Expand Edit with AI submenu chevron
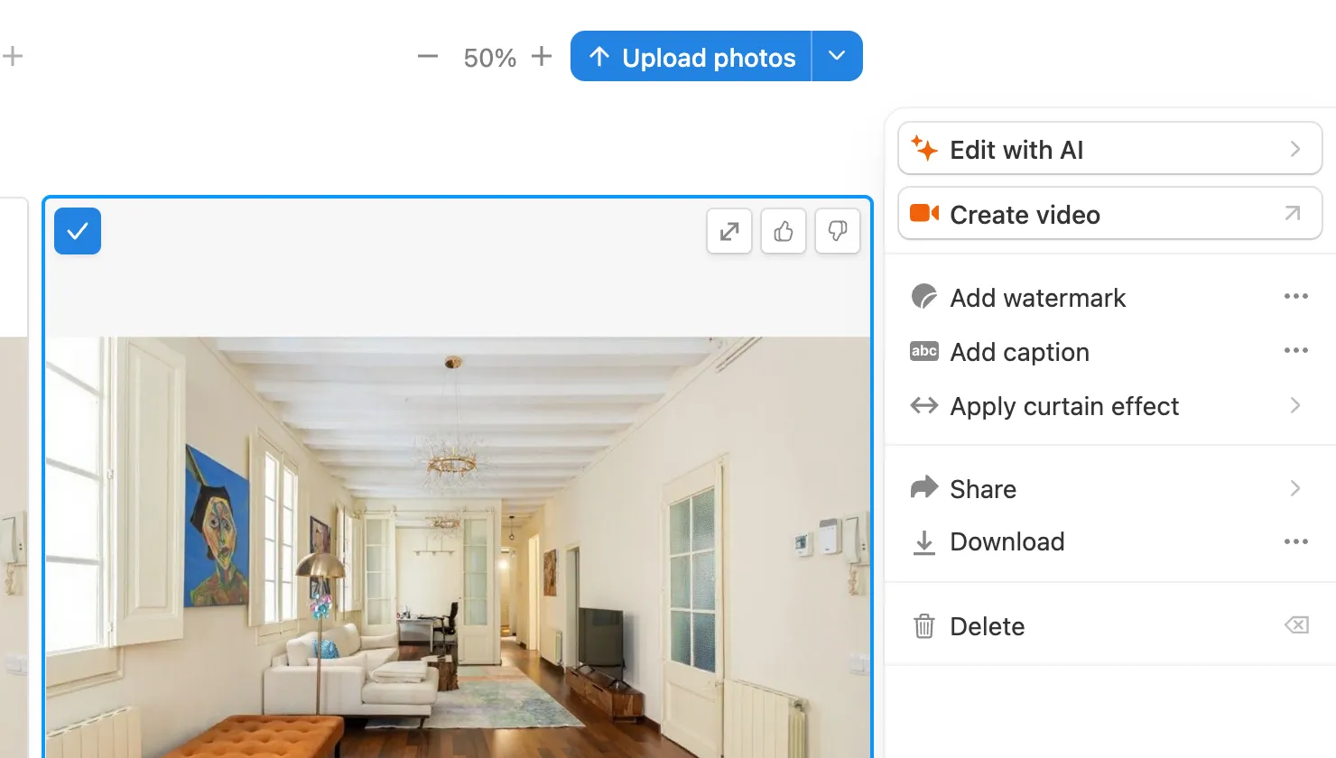Image resolution: width=1336 pixels, height=758 pixels. (1295, 149)
